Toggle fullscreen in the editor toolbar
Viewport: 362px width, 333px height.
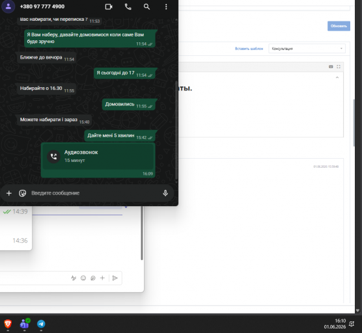(339, 66)
